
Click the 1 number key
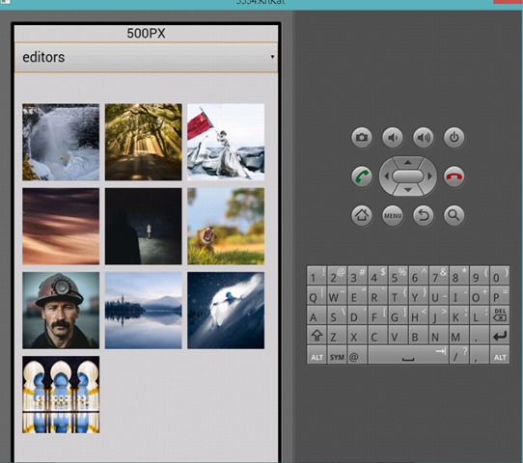tap(317, 275)
